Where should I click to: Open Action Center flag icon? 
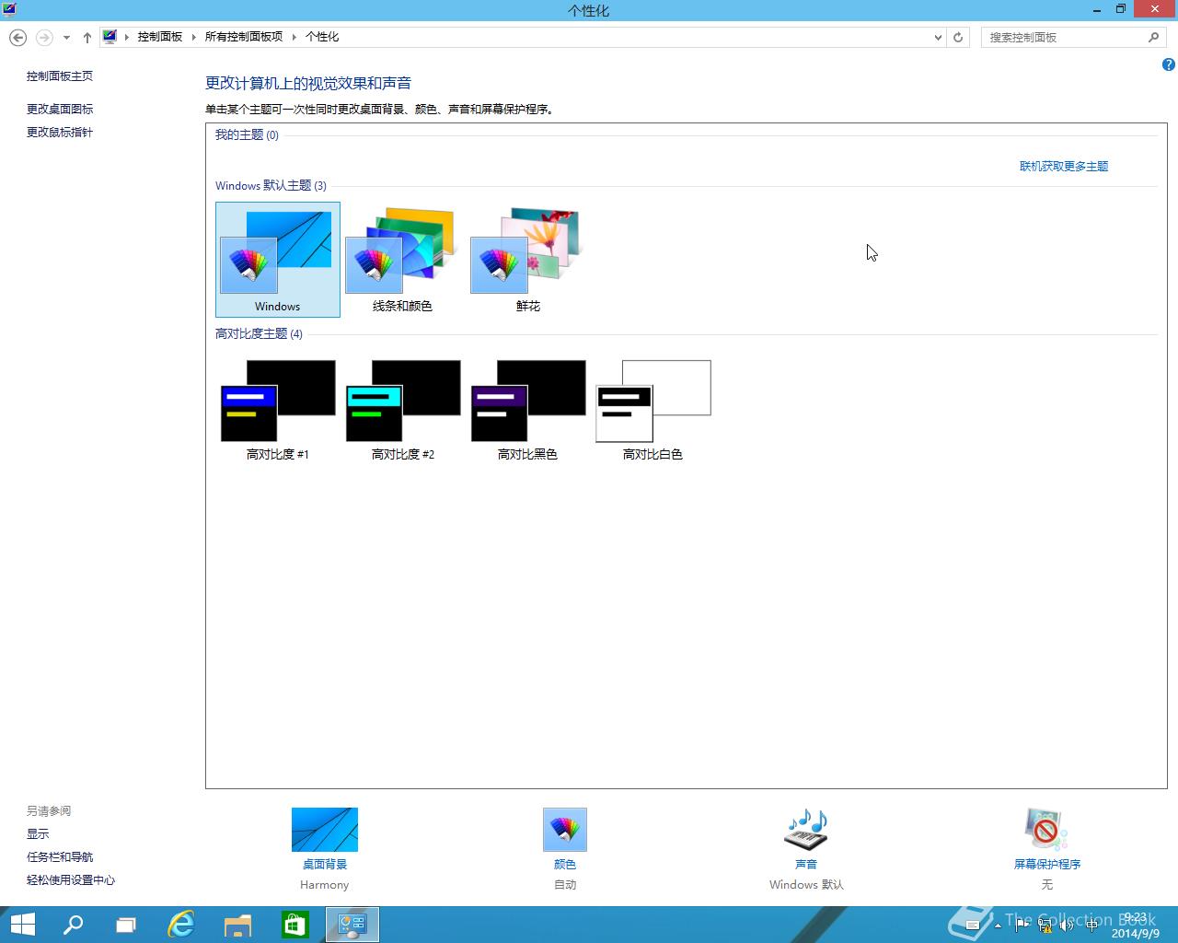pos(1022,926)
